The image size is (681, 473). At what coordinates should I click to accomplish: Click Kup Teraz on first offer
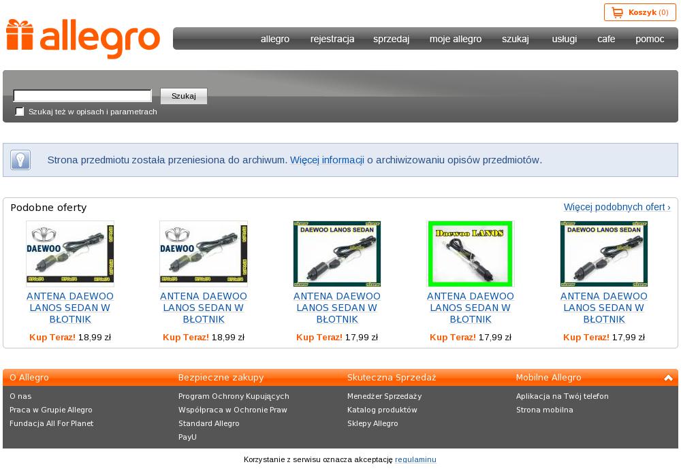tap(52, 337)
